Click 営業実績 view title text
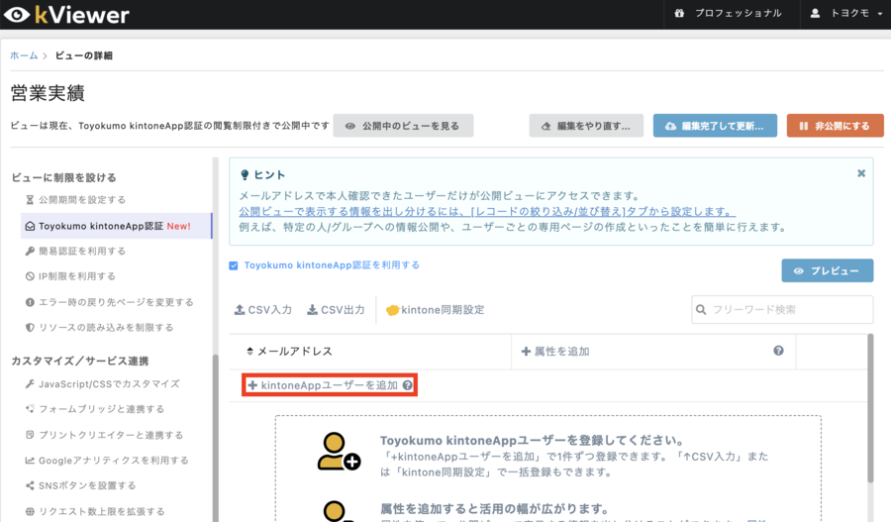The image size is (891, 522). (48, 93)
